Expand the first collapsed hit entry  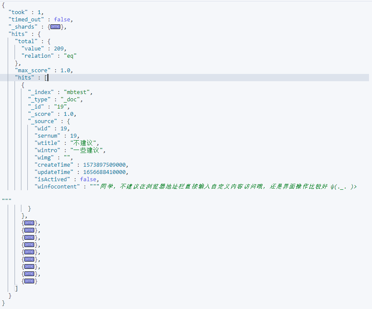point(29,223)
